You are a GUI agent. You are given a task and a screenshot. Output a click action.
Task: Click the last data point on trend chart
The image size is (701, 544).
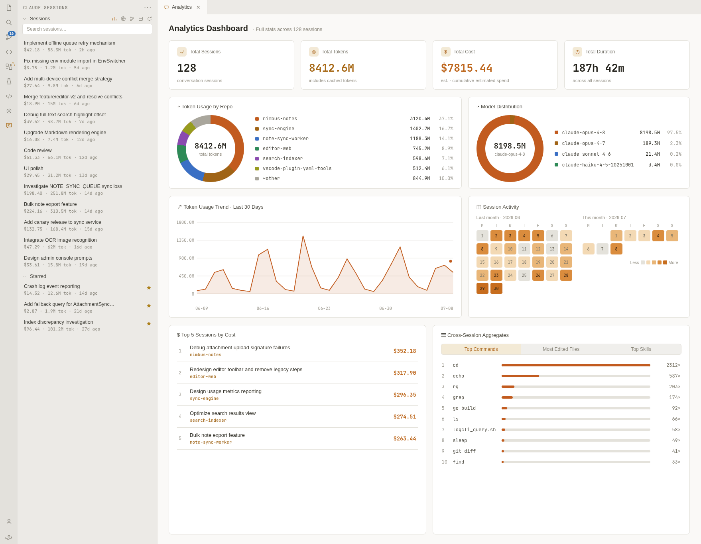451,261
